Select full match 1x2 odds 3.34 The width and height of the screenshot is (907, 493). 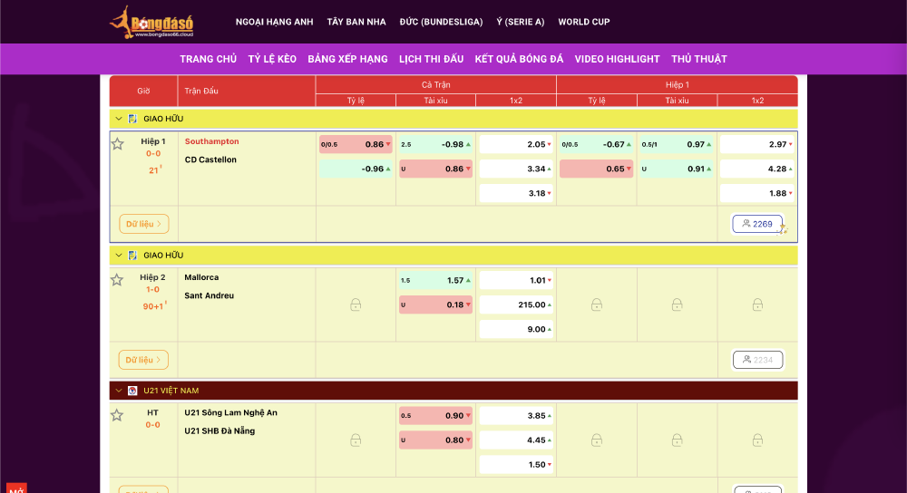tap(516, 169)
